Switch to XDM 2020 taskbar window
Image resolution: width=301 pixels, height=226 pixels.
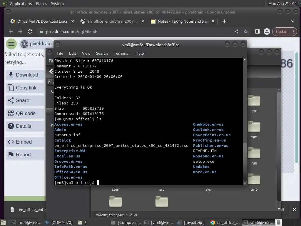coord(58,222)
